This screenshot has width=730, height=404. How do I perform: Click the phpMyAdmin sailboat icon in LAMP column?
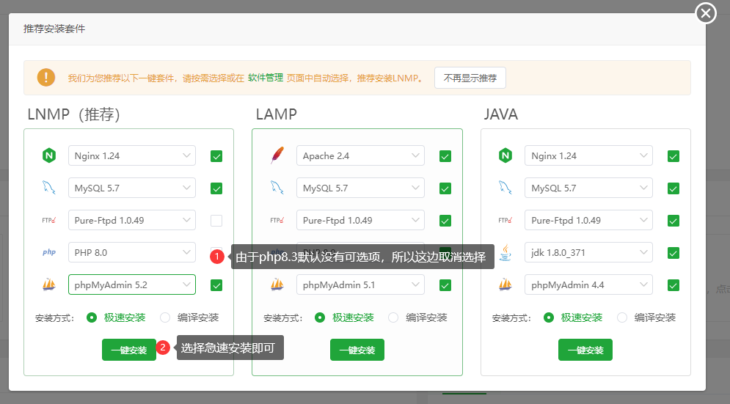click(277, 284)
